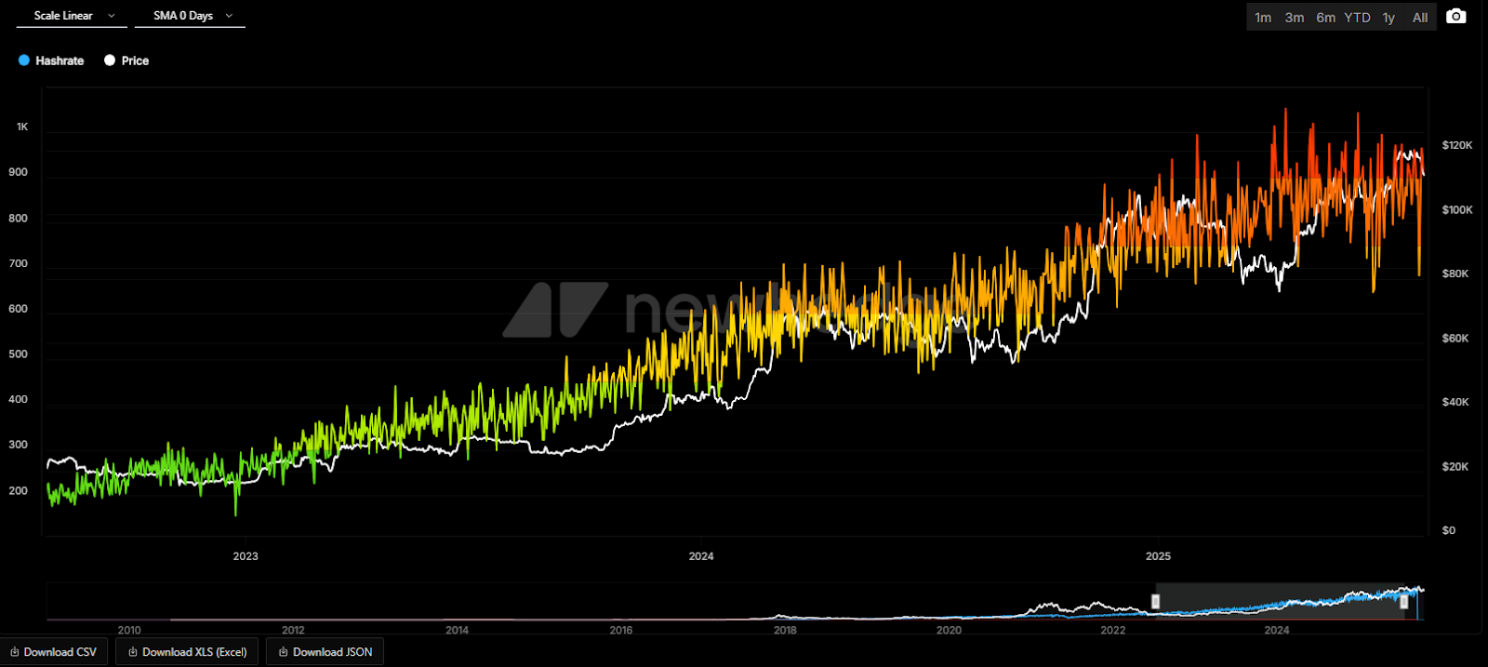1488x667 pixels.
Task: Open the Scale Linear dropdown
Action: tap(73, 16)
